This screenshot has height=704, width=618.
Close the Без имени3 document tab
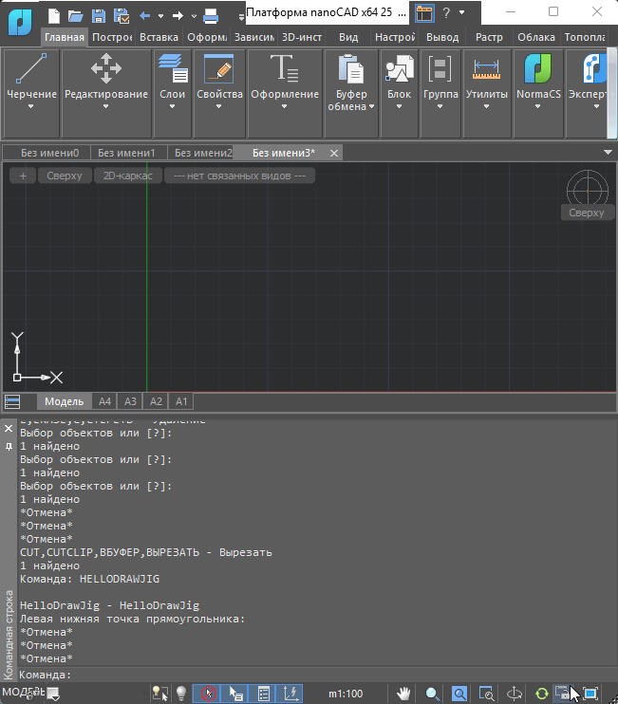coord(334,153)
